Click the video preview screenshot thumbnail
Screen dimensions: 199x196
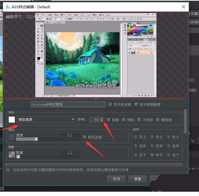(96, 55)
